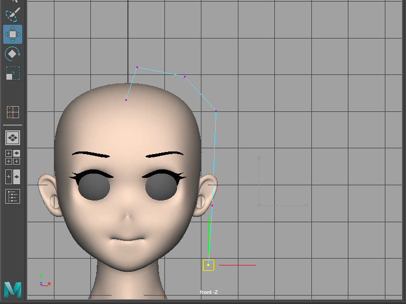Choose the Scale tool
The height and width of the screenshot is (304, 406).
13,73
